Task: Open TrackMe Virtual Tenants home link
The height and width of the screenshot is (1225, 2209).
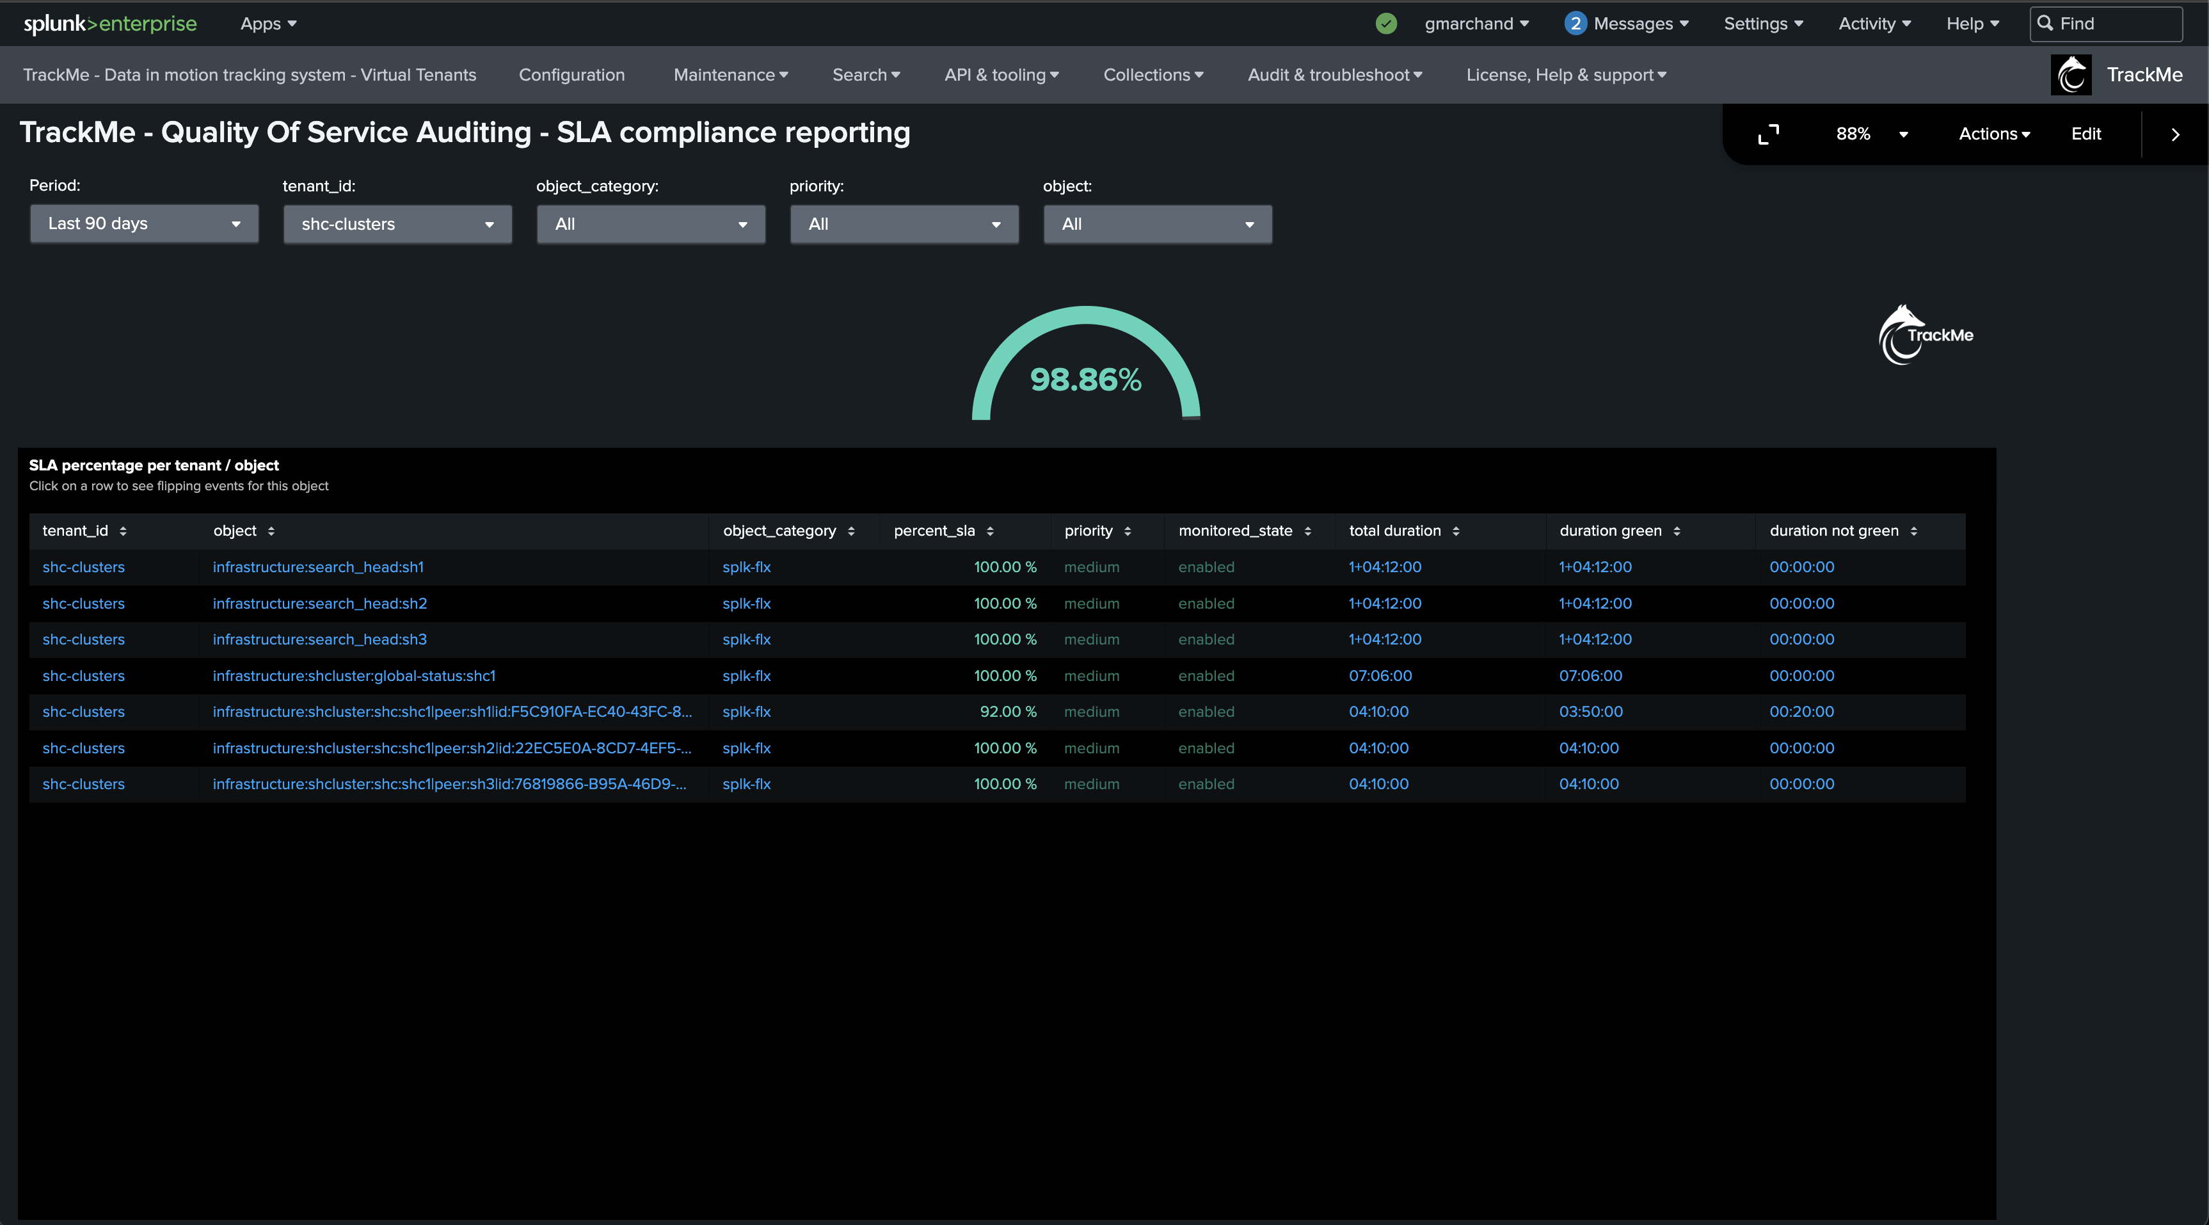Action: coord(250,76)
